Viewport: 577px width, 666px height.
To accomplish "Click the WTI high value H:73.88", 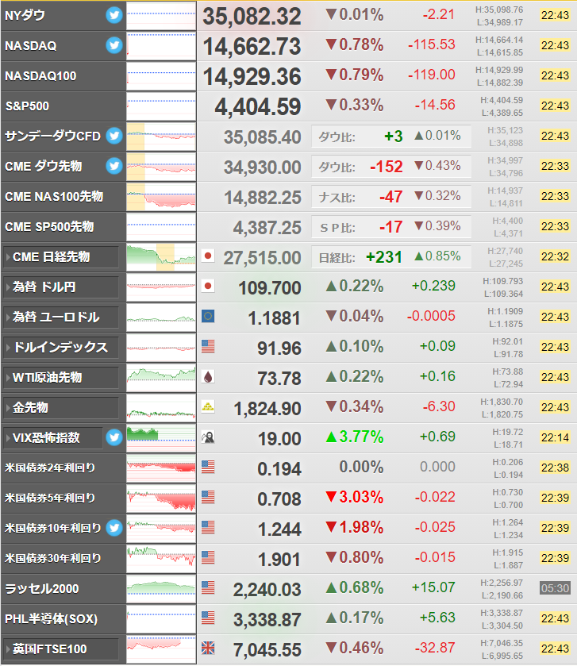I will [x=508, y=371].
